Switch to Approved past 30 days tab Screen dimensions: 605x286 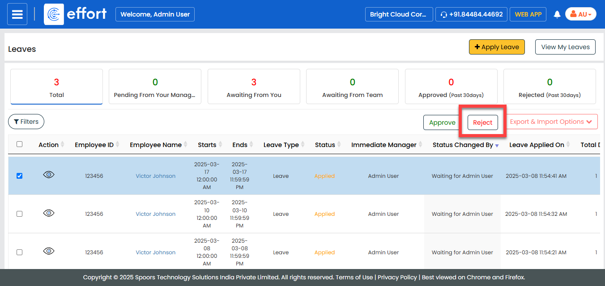click(x=451, y=87)
